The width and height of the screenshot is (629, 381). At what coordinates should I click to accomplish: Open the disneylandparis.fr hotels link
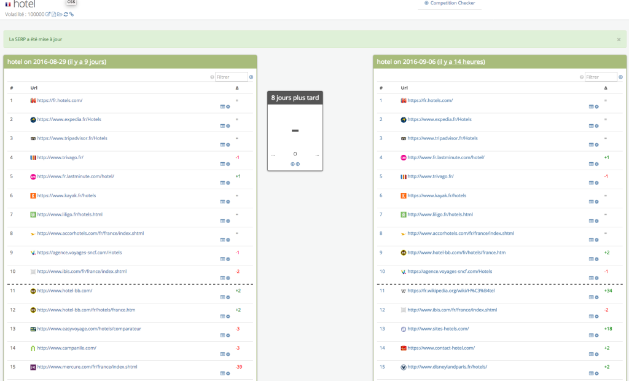point(447,367)
